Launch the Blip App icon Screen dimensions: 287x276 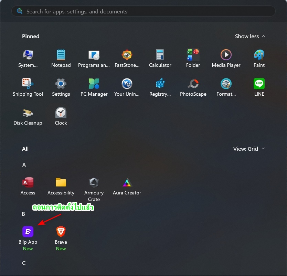[28, 232]
